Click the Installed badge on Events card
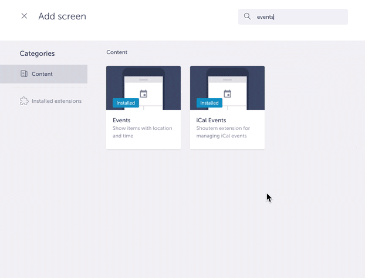 pyautogui.click(x=126, y=103)
